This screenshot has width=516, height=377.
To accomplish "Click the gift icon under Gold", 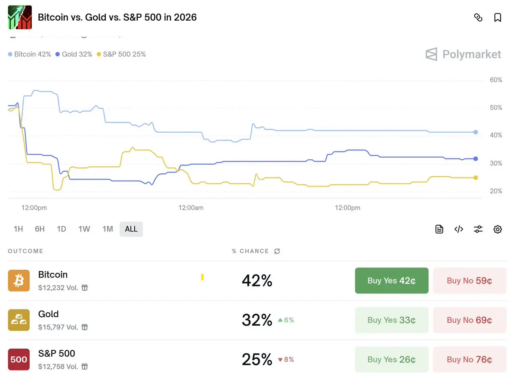I will coord(85,327).
